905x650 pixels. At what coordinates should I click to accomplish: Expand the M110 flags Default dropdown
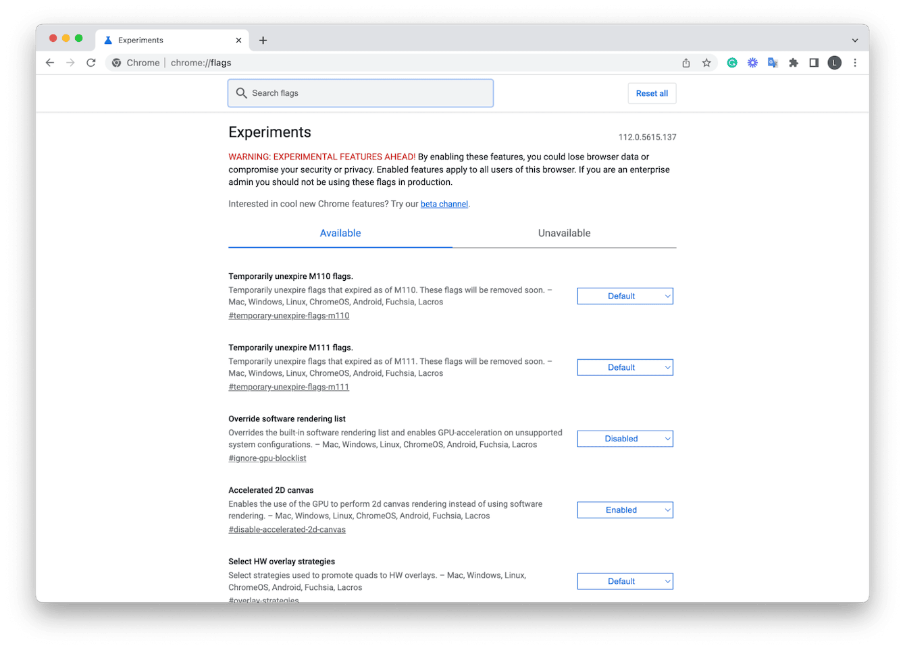625,296
